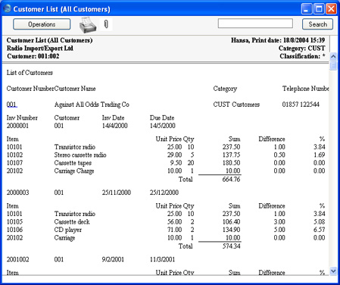Viewport: 340px width, 285px height.
Task: Click the Search button
Action: [317, 24]
